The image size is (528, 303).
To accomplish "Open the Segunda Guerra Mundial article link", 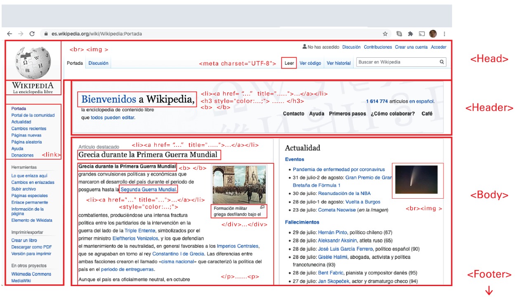I will (148, 190).
